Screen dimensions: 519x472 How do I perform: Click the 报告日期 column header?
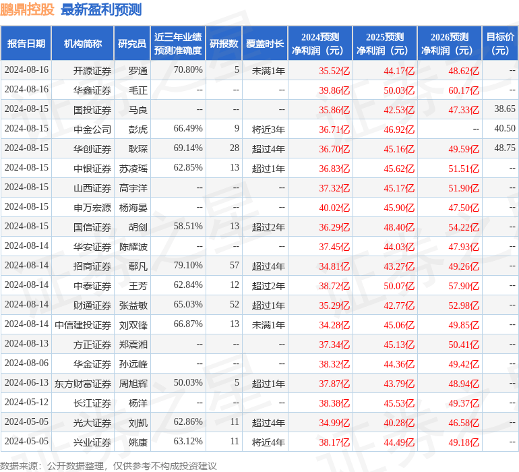click(x=26, y=43)
